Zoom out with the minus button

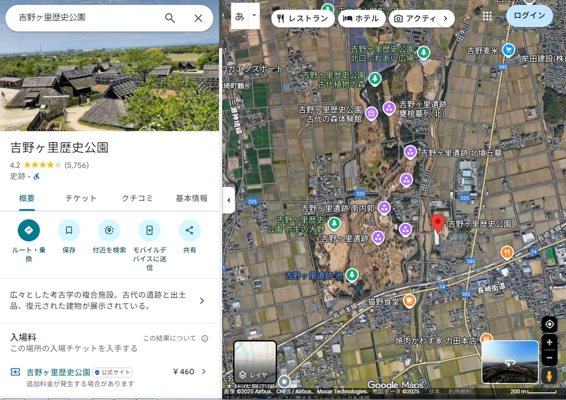point(549,357)
